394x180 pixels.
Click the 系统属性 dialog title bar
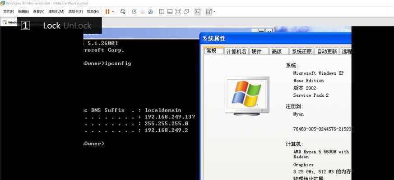[276, 39]
